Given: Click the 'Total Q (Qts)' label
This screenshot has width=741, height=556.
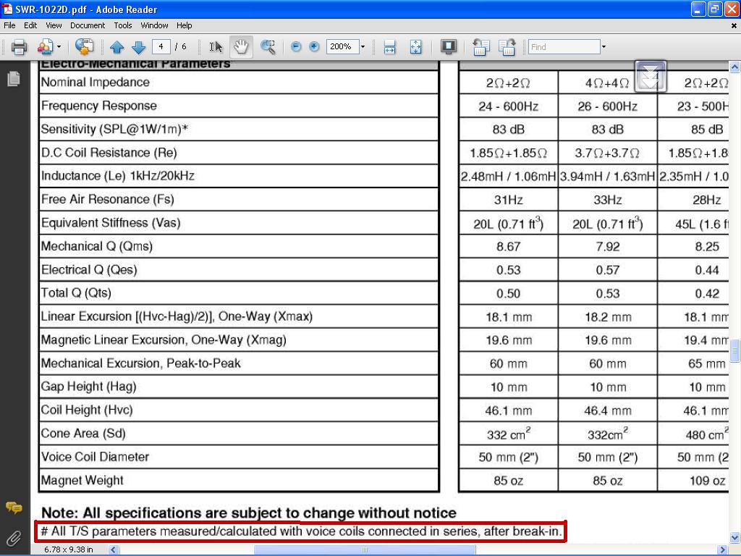Looking at the screenshot, I should click(76, 292).
